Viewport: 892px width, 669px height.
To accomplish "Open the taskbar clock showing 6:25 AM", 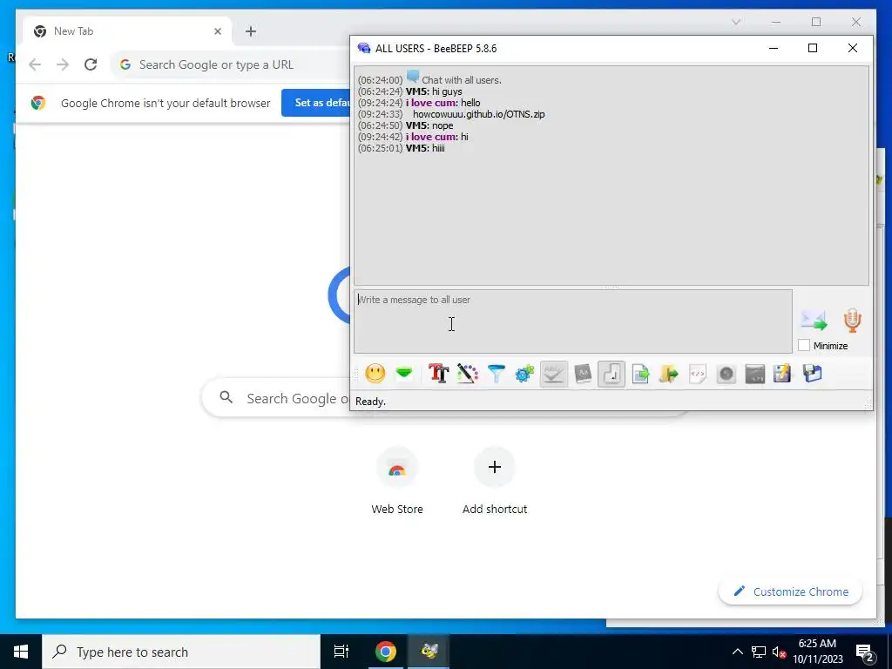I will pos(817,652).
